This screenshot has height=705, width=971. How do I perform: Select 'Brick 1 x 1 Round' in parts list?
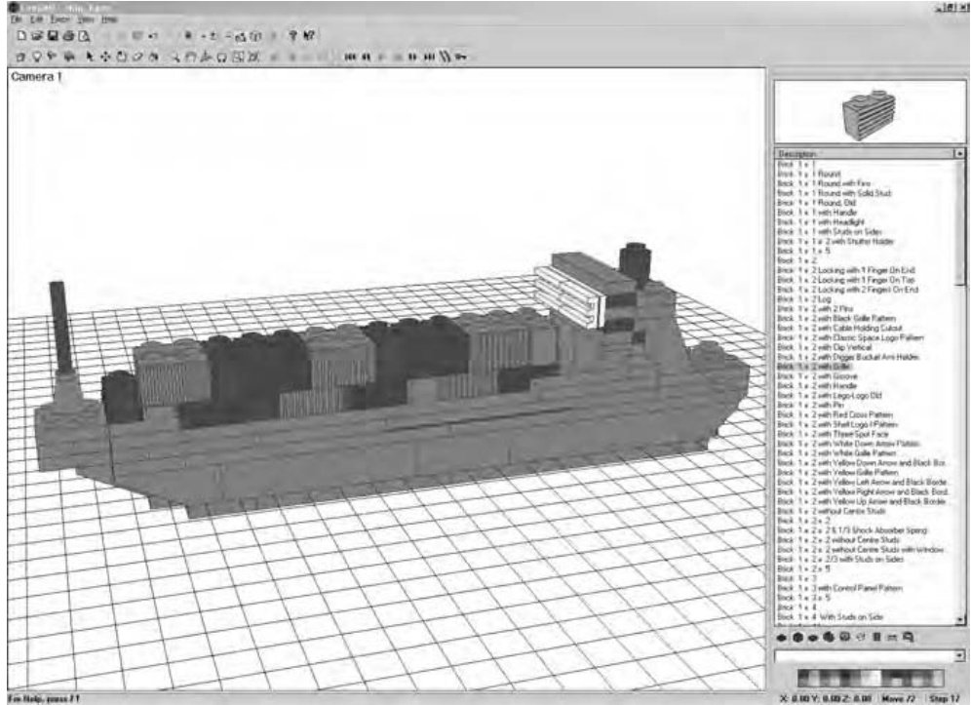808,175
